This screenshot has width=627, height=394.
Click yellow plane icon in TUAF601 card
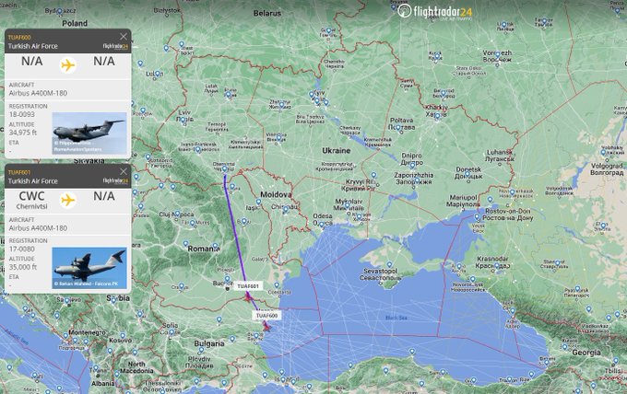(68, 200)
